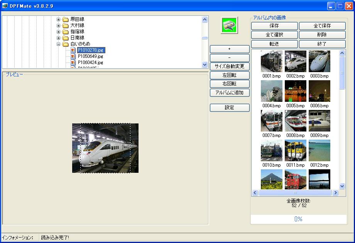Select album thumbnail 0004.bmp
Viewport: 355px width, 243px height.
click(271, 91)
